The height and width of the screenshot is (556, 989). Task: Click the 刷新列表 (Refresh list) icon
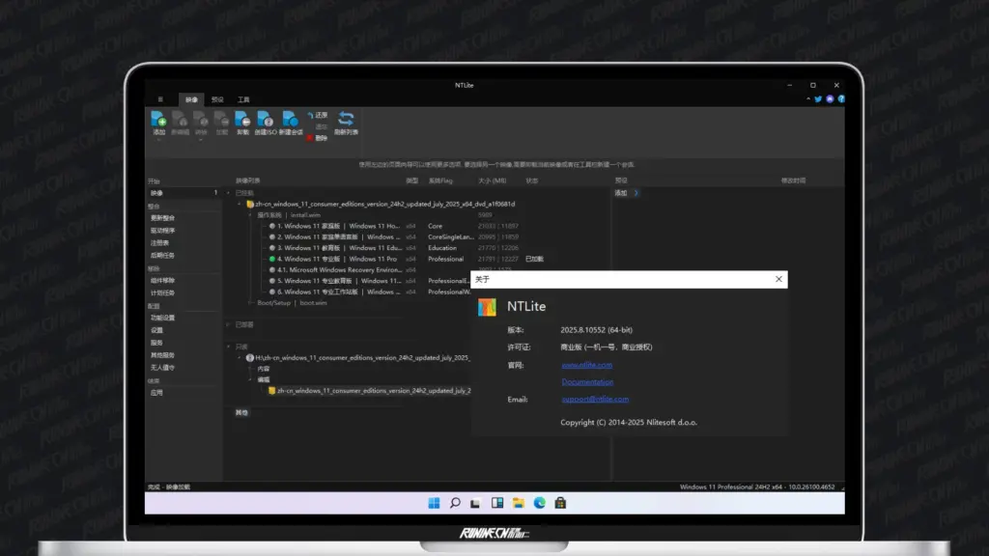tap(345, 119)
